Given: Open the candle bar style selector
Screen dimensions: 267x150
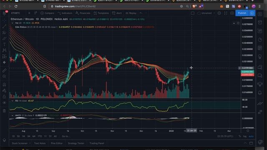Looking at the screenshot, I should click(x=35, y=13).
